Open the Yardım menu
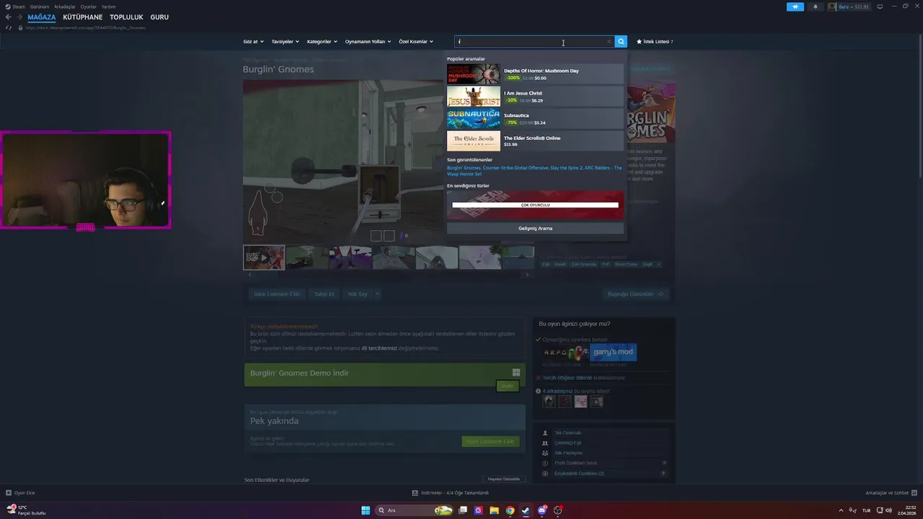Image resolution: width=923 pixels, height=519 pixels. coord(108,6)
